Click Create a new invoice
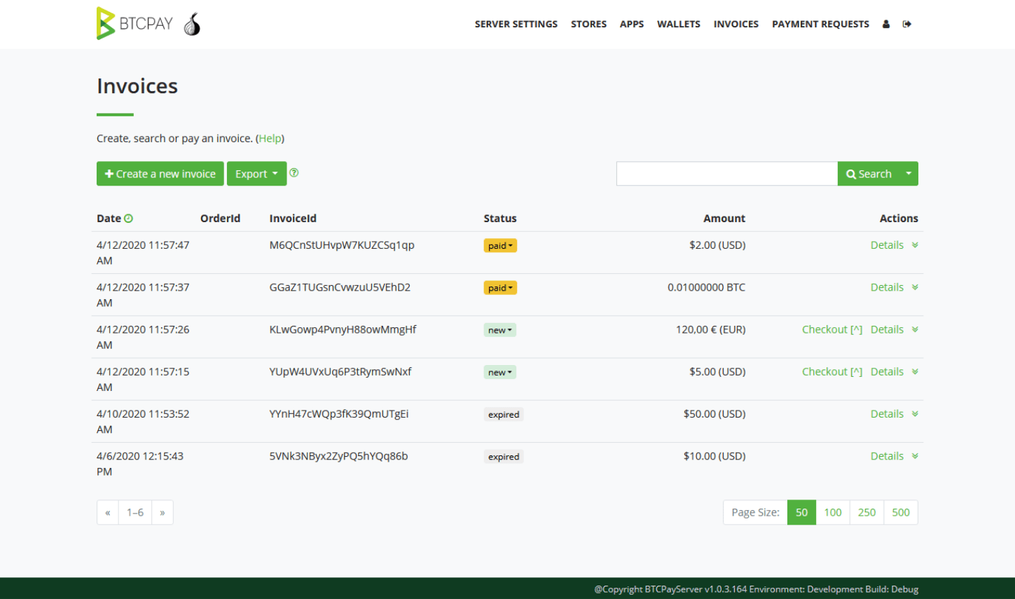 (x=160, y=173)
